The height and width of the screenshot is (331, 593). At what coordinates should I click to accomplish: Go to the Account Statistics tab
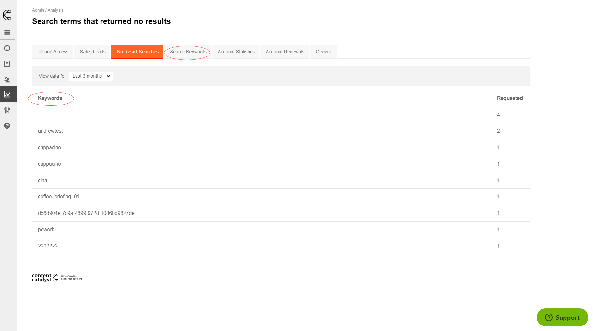(x=236, y=52)
